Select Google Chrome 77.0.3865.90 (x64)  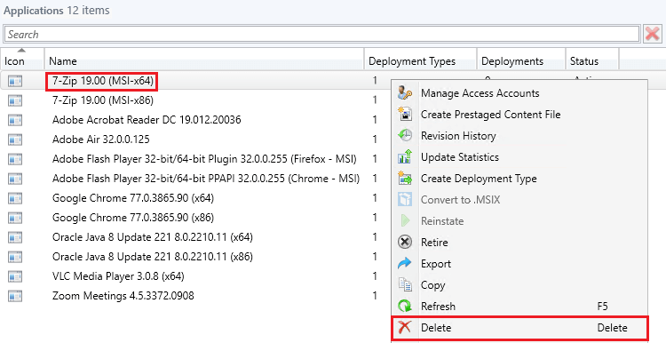pos(133,198)
